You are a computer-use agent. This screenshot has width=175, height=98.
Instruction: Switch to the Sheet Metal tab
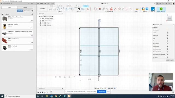pyautogui.click(x=69, y=6)
